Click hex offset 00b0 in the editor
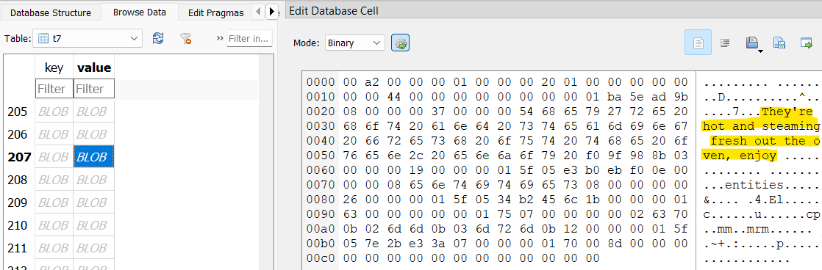822x270 pixels. 321,244
